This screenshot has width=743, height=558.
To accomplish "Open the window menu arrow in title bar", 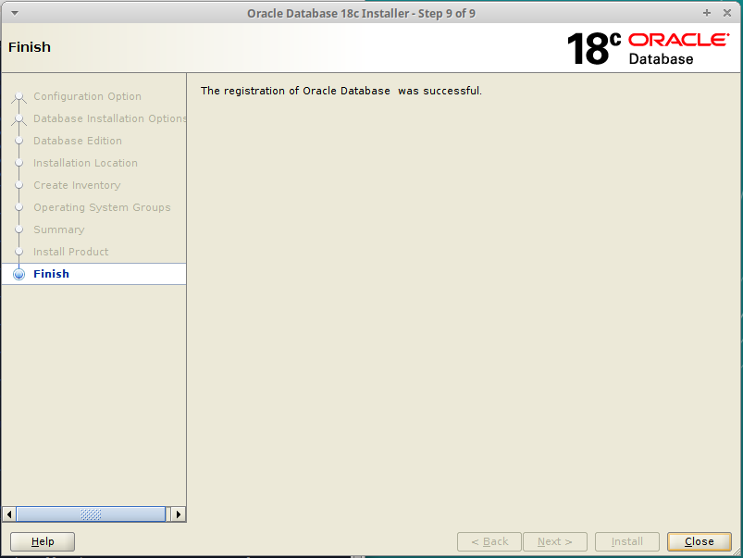I will (15, 13).
